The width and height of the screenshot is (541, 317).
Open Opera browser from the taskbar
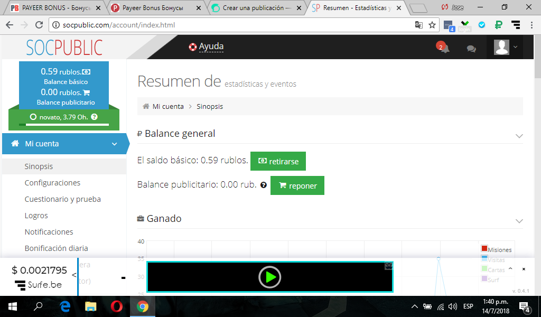coord(117,306)
